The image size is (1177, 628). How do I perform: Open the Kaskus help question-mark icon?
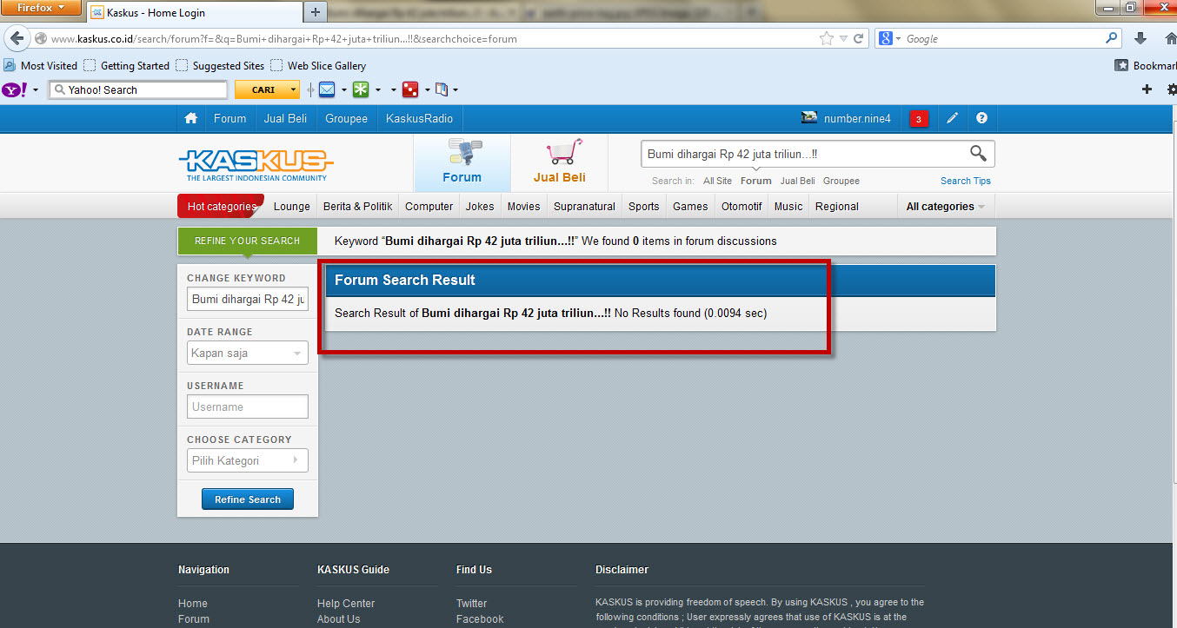(x=981, y=118)
